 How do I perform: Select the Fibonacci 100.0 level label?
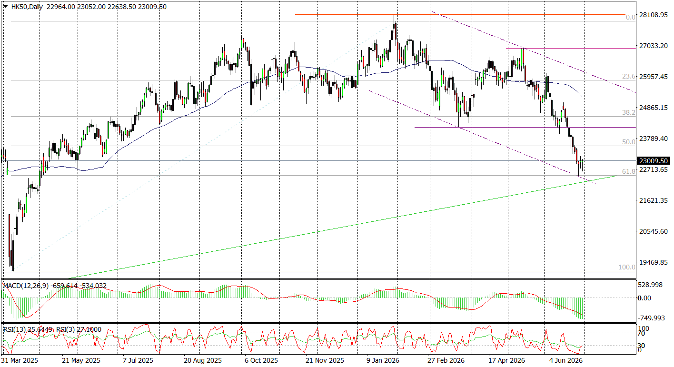pyautogui.click(x=627, y=268)
